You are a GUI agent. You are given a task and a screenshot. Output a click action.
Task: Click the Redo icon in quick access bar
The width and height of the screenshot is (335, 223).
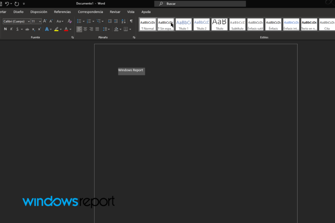17,4
